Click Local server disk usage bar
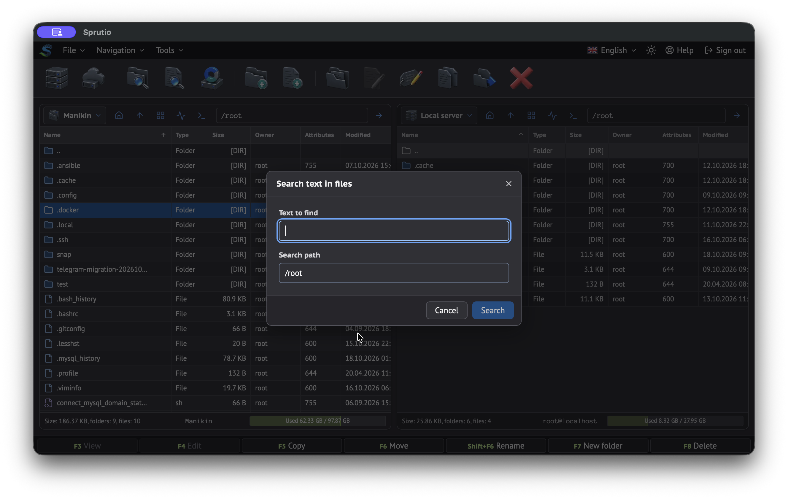The image size is (788, 499). [675, 421]
